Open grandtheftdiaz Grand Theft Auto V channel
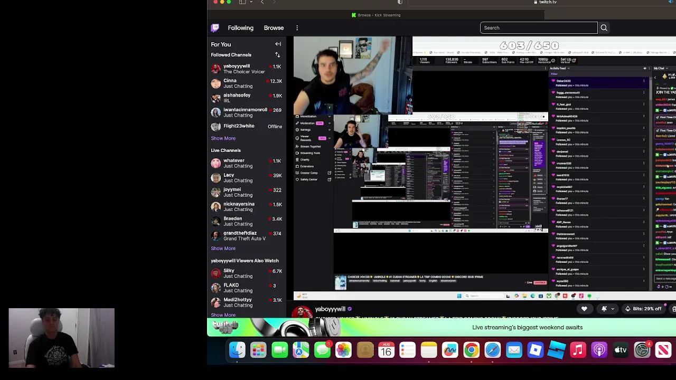676x380 pixels. click(x=247, y=236)
